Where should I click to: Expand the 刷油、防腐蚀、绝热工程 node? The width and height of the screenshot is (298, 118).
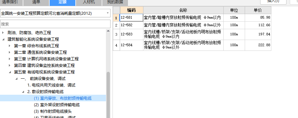coord(3,32)
